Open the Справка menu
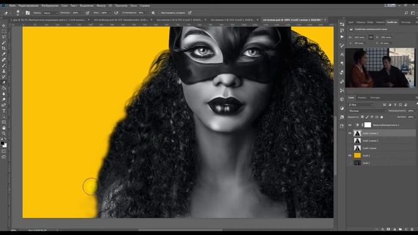This screenshot has width=418, height=235. tap(145, 6)
